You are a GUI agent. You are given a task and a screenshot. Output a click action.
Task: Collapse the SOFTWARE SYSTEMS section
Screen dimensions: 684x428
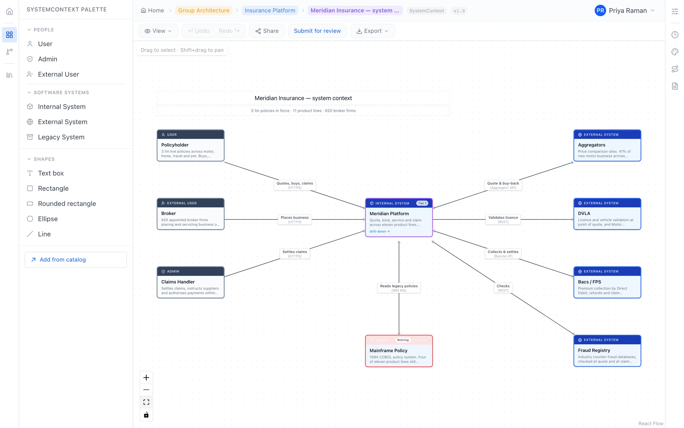pos(58,92)
